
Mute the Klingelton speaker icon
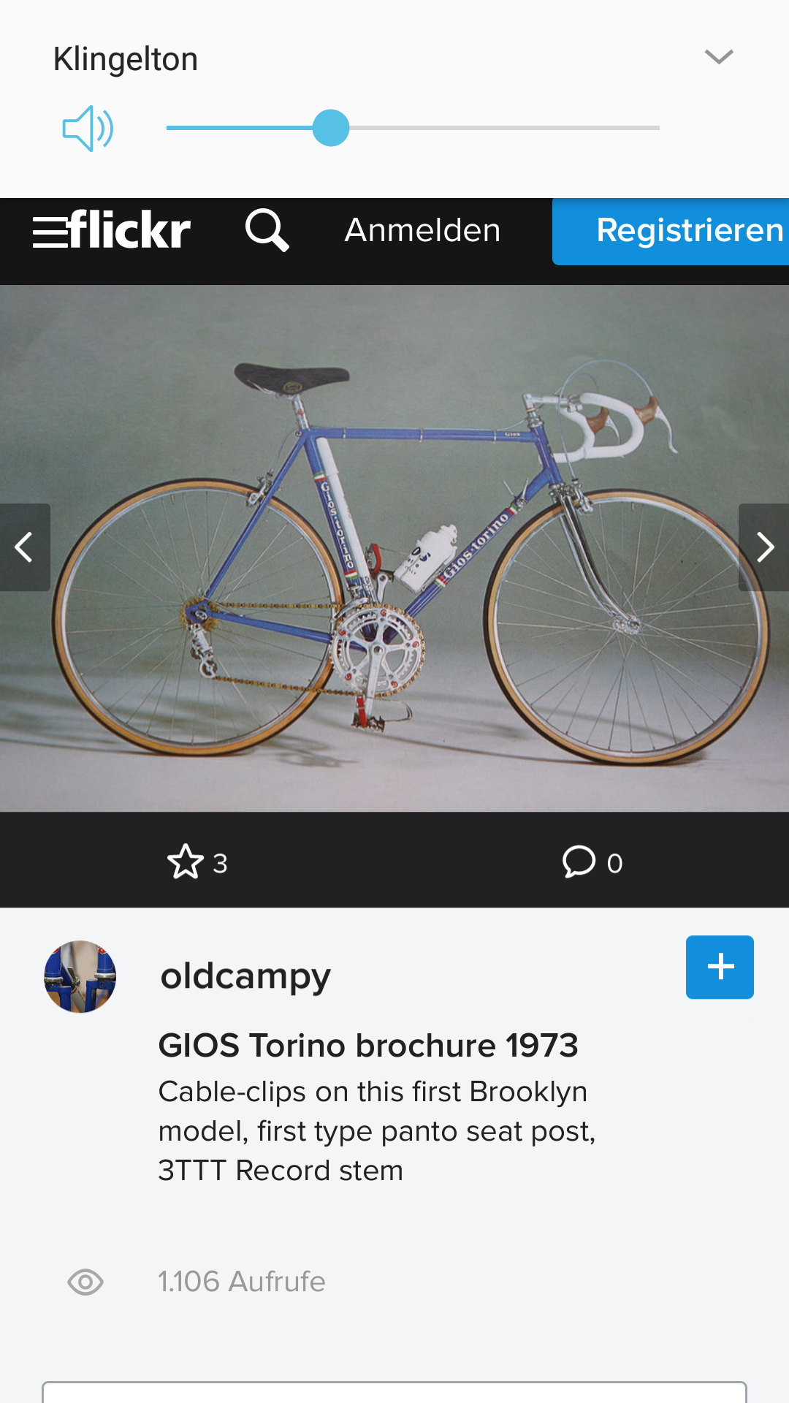coord(88,129)
